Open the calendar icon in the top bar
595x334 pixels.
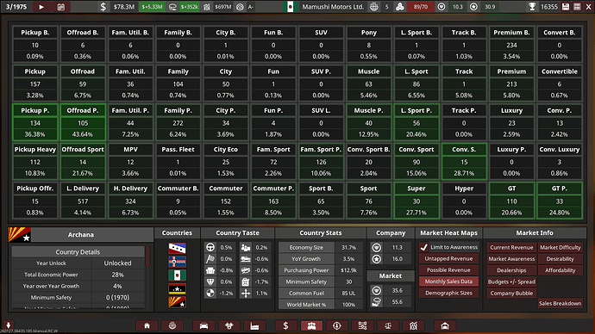tap(60, 7)
